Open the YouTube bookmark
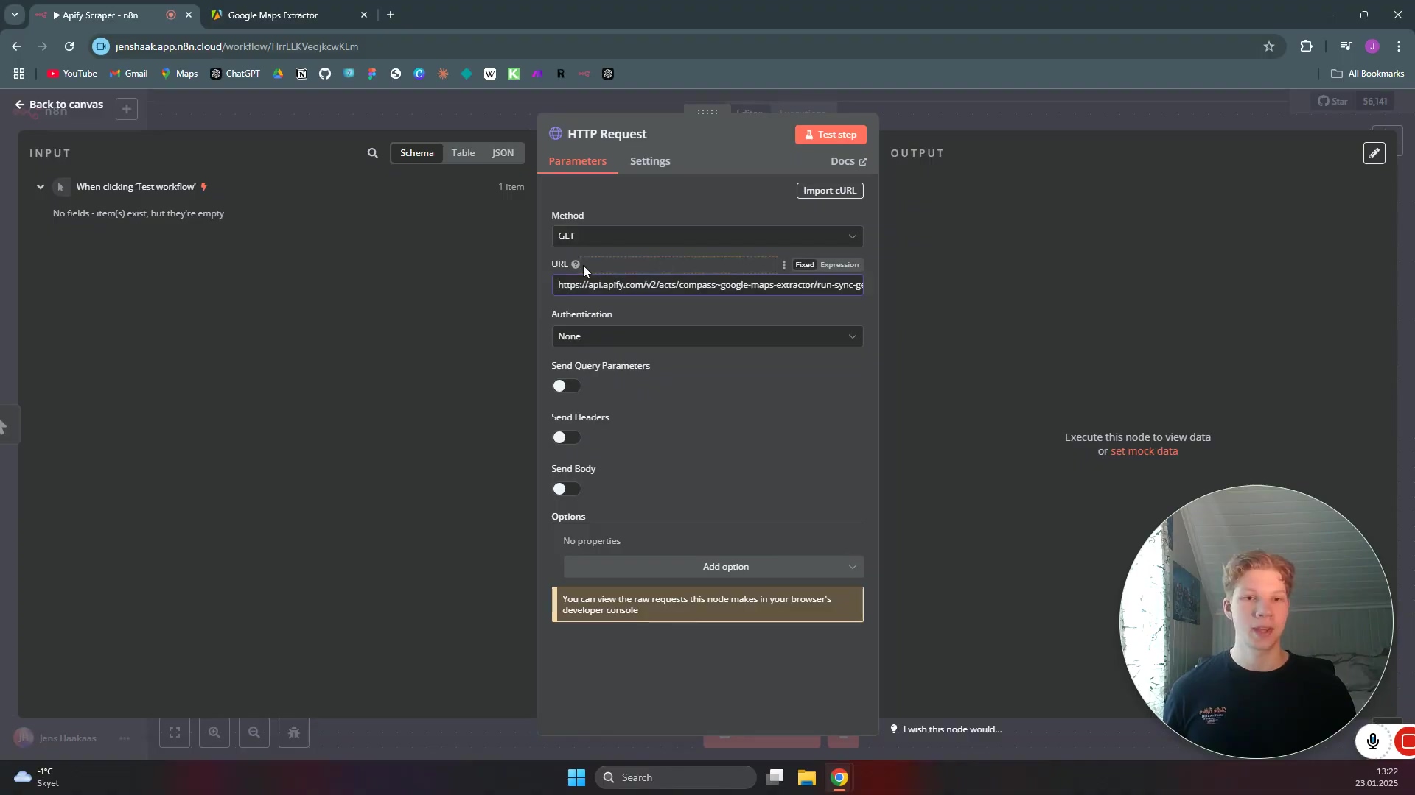 tap(72, 74)
